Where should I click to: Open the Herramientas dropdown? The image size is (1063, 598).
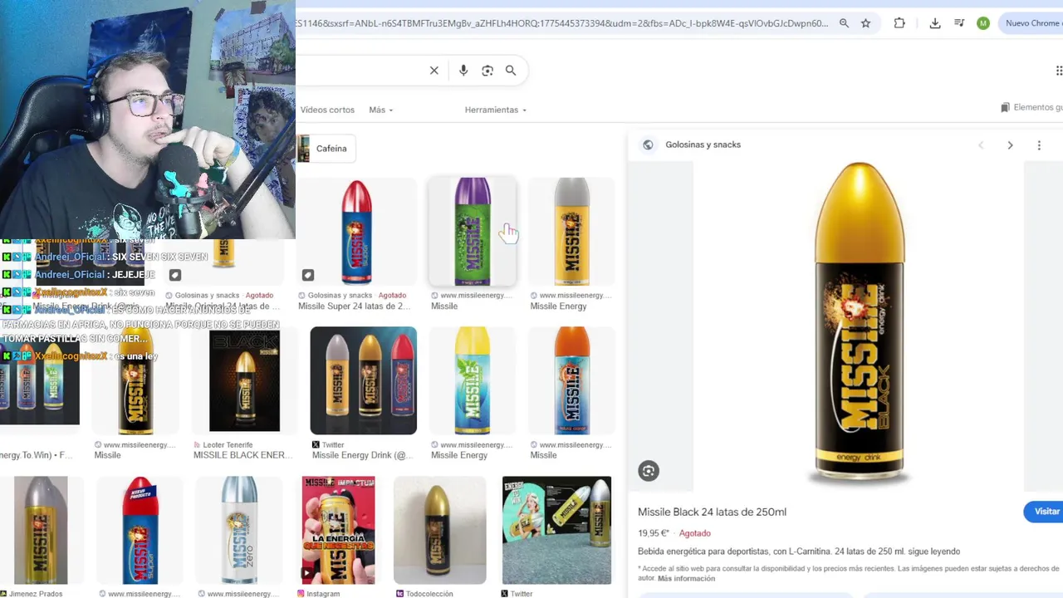tap(496, 110)
